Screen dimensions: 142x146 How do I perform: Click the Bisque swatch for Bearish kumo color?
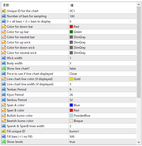(71, 121)
